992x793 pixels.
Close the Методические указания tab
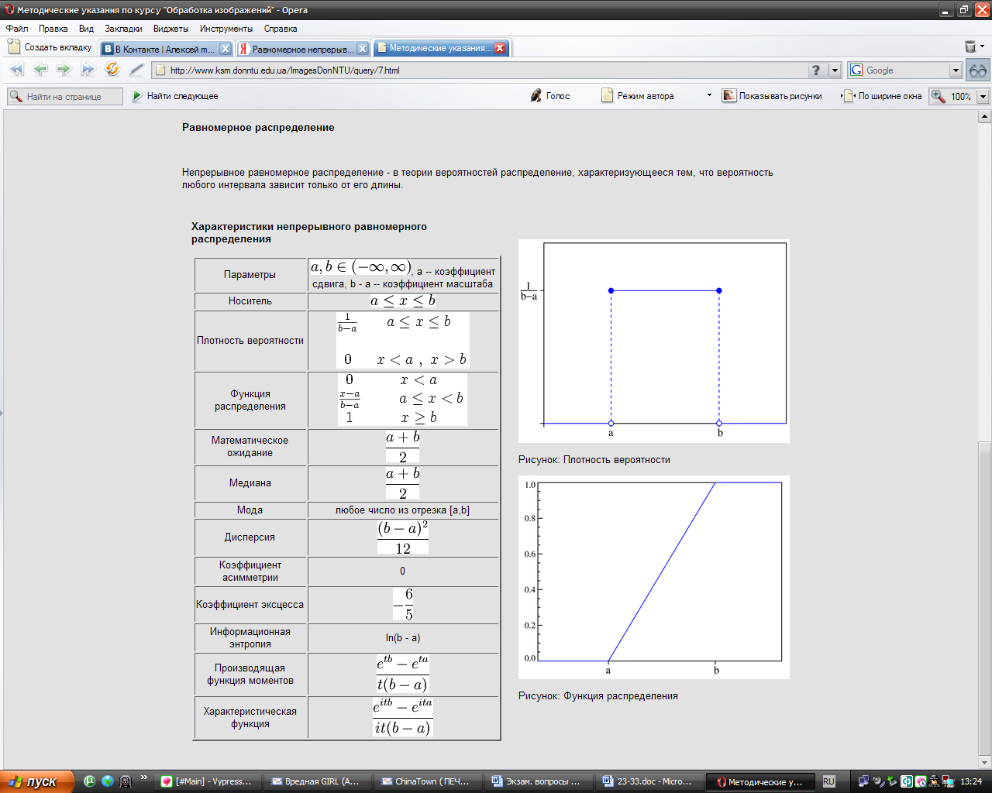coord(500,48)
